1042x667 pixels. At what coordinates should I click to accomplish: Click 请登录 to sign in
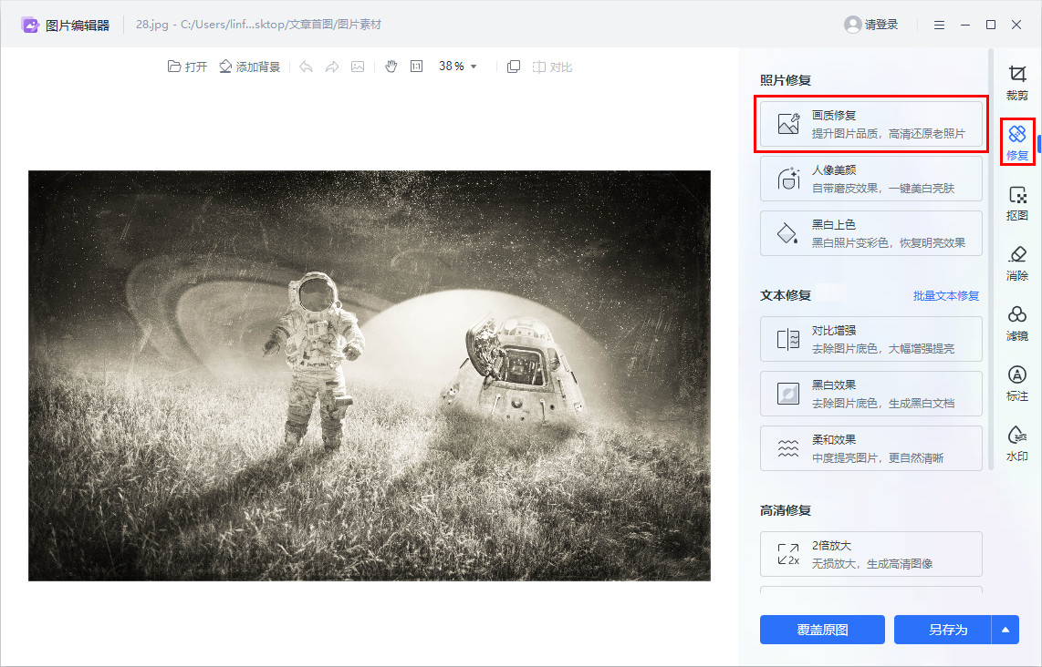(x=871, y=25)
